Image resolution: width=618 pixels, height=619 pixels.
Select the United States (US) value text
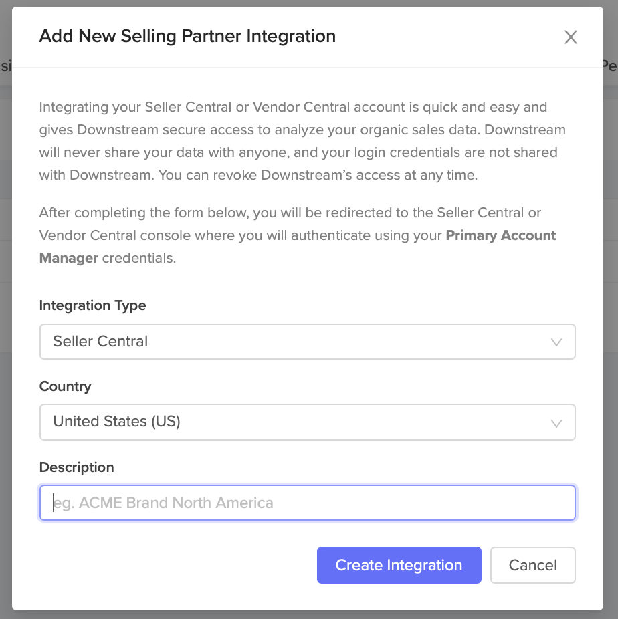(x=116, y=422)
